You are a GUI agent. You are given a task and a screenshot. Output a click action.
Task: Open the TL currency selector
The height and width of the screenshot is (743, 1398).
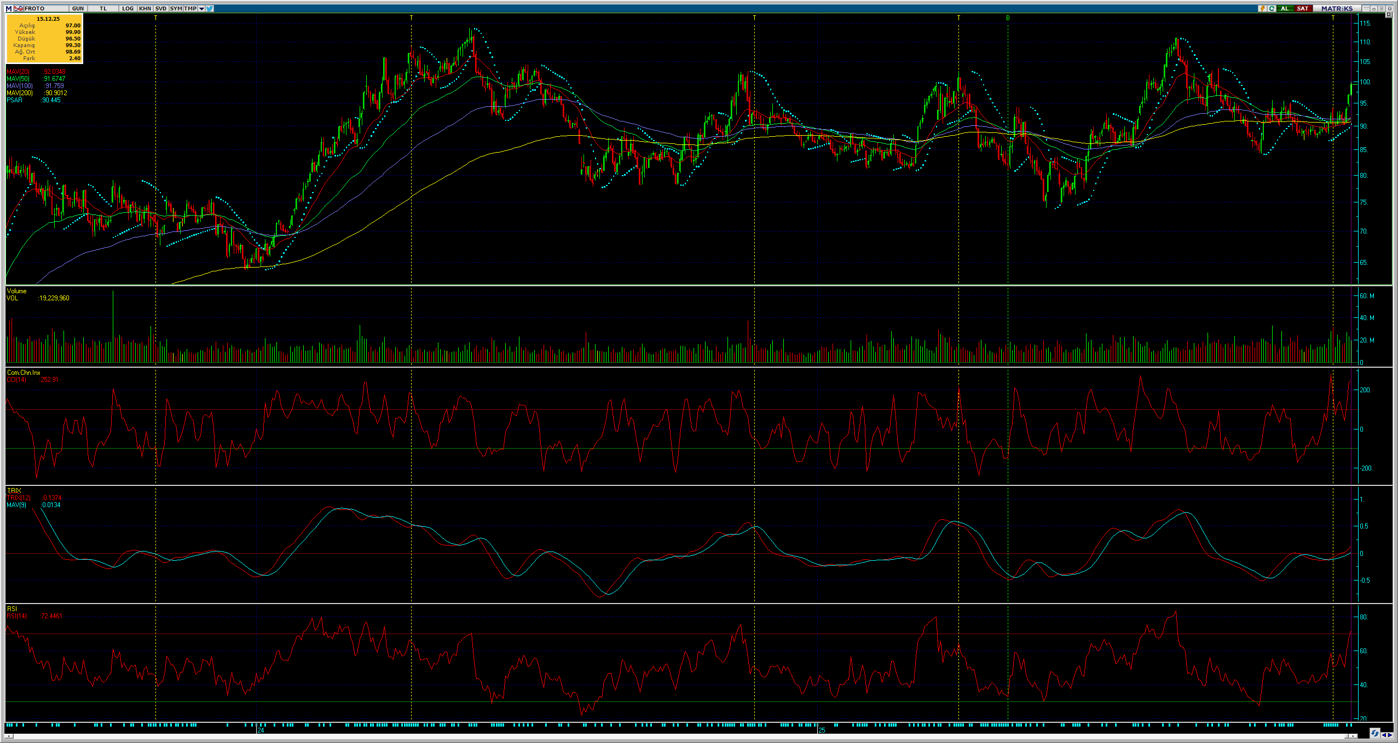coord(103,9)
